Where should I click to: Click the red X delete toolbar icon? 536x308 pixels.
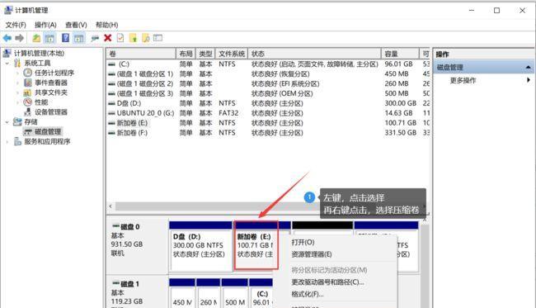(108, 38)
